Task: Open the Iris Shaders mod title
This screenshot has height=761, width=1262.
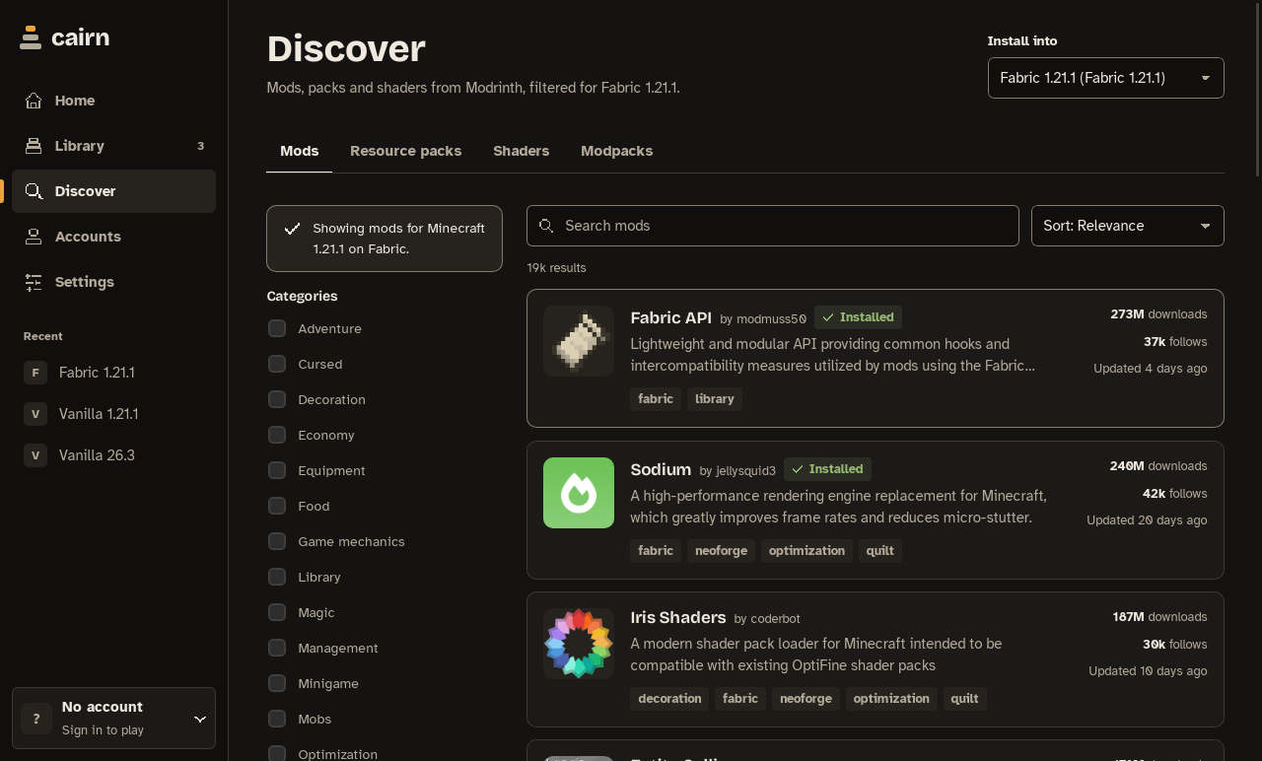Action: pos(678,617)
